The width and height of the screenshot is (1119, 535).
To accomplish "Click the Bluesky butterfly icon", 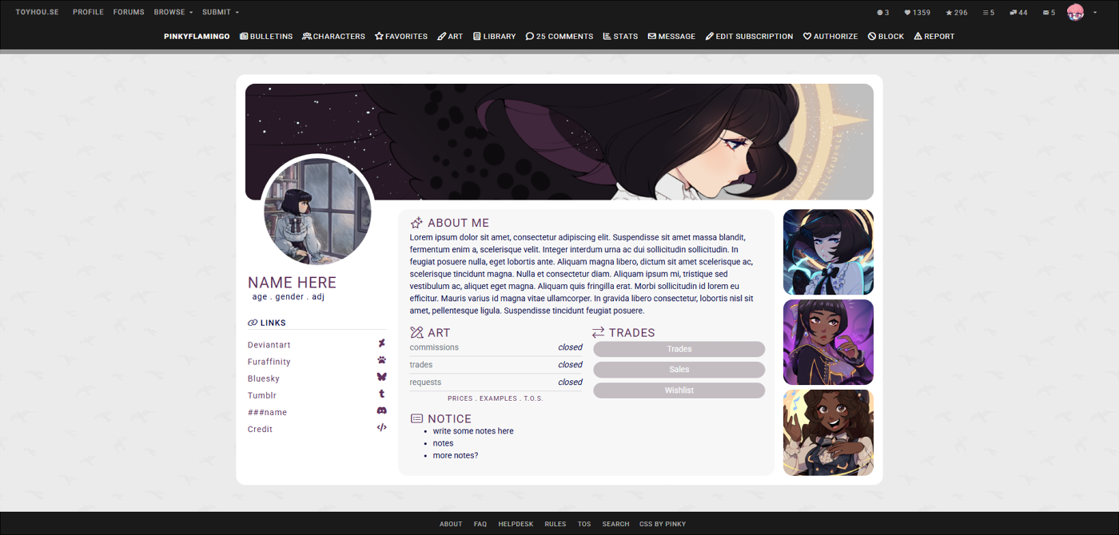I will (x=381, y=377).
